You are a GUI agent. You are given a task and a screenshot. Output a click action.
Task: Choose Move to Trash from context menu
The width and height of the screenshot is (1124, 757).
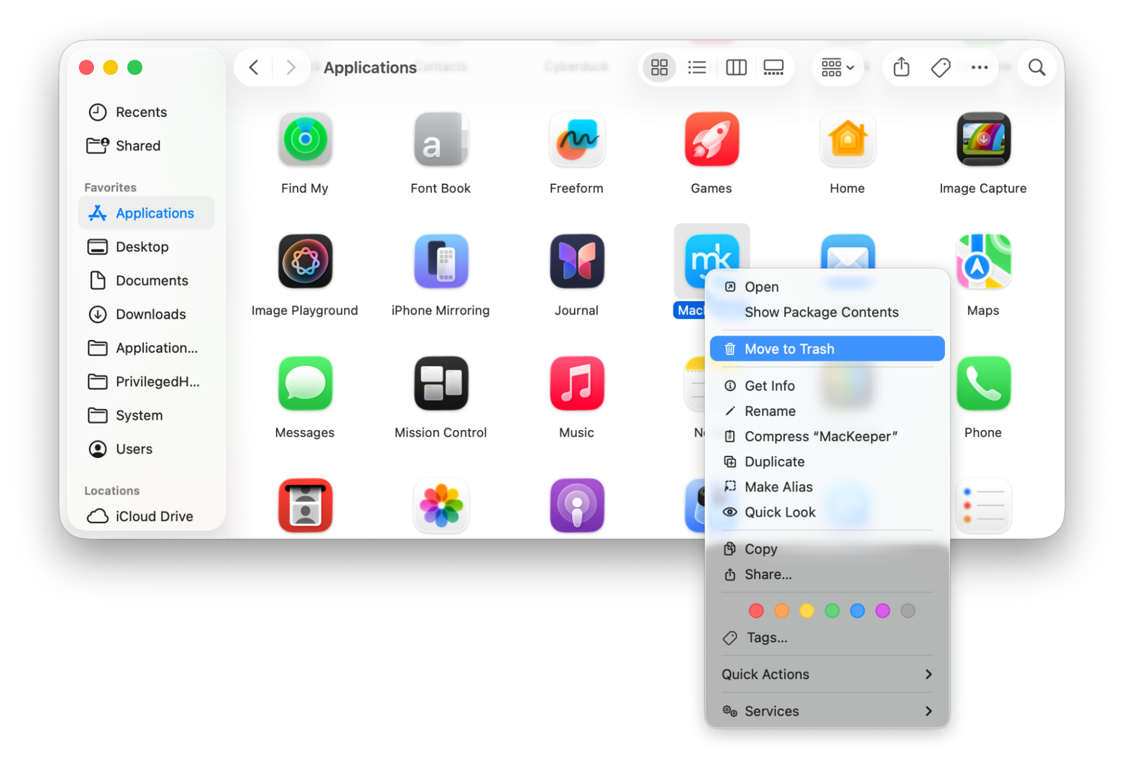click(827, 349)
